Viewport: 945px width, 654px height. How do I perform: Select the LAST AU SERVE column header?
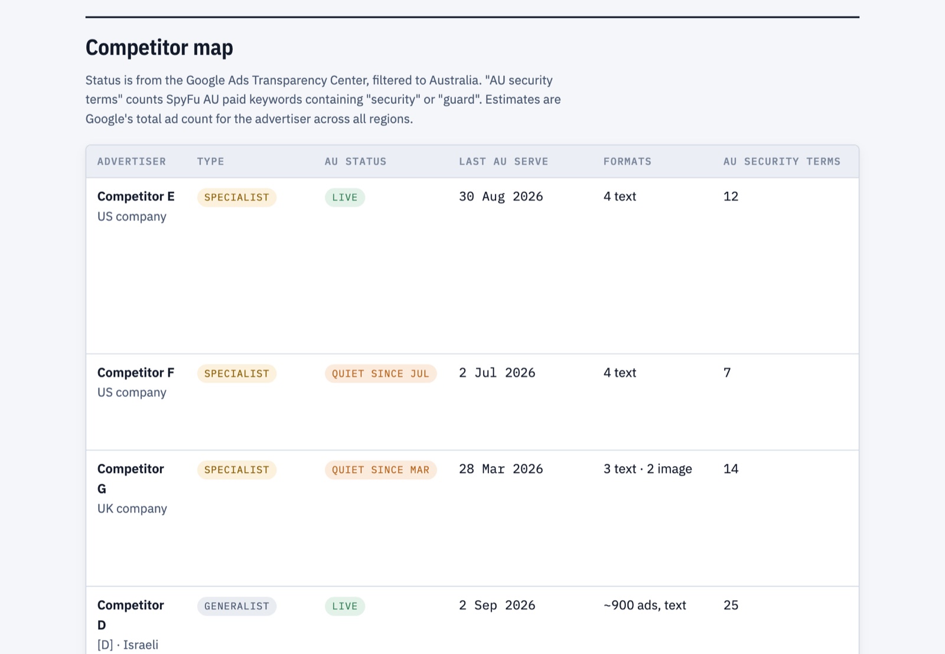pyautogui.click(x=504, y=161)
